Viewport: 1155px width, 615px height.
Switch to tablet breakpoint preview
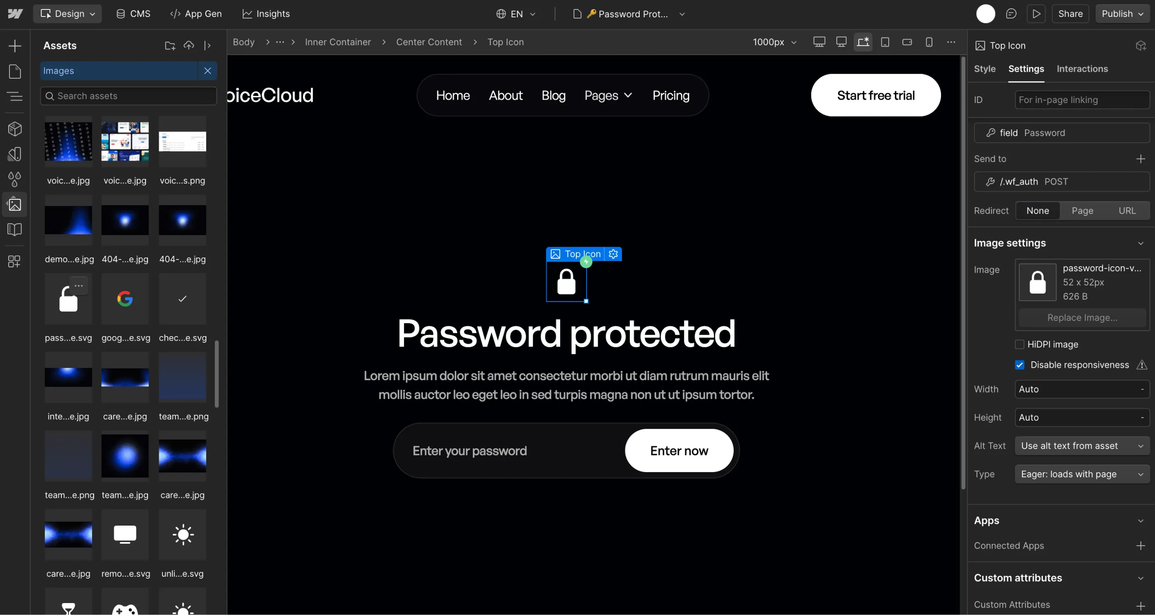(x=885, y=42)
